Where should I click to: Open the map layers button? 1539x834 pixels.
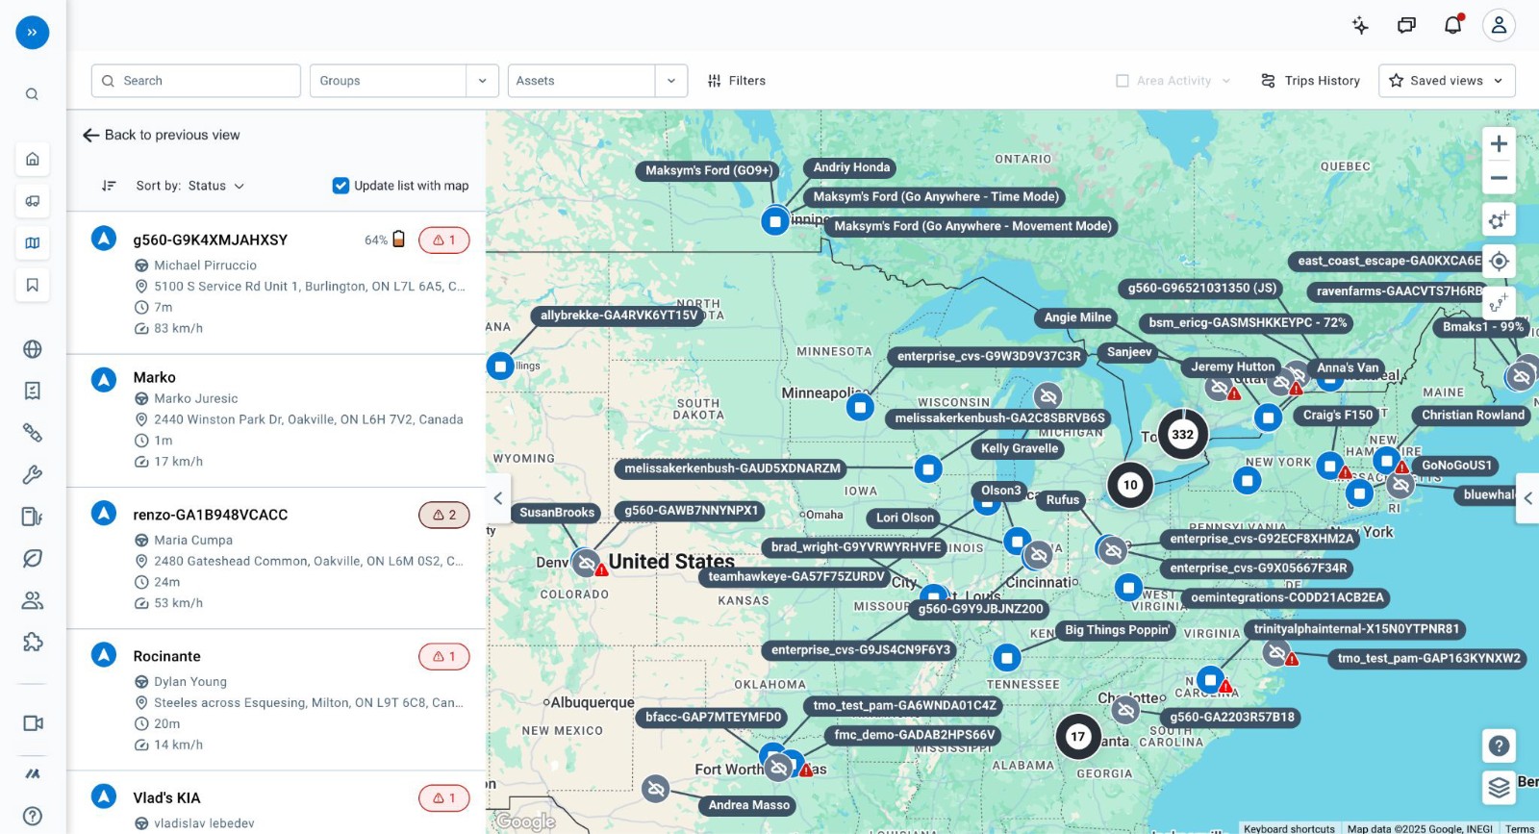pyautogui.click(x=1499, y=788)
